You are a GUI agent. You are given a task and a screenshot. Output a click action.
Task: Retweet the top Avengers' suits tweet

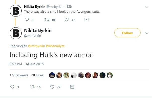pyautogui.click(x=46, y=20)
